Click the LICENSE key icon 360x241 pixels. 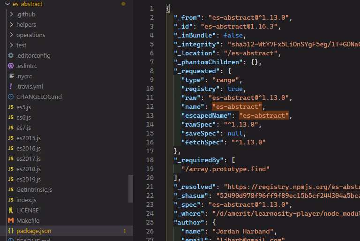11,210
